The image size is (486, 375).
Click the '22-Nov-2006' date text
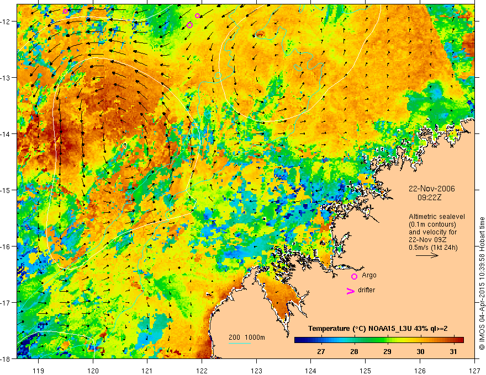point(432,189)
